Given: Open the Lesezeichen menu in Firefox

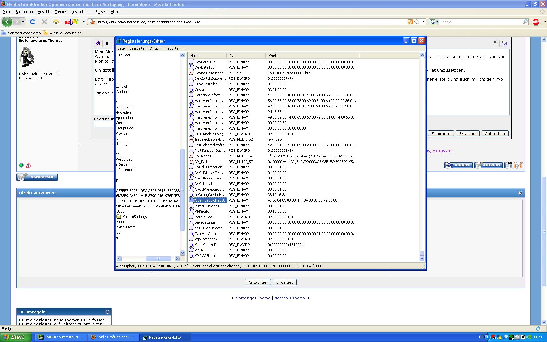Looking at the screenshot, I should (x=81, y=12).
